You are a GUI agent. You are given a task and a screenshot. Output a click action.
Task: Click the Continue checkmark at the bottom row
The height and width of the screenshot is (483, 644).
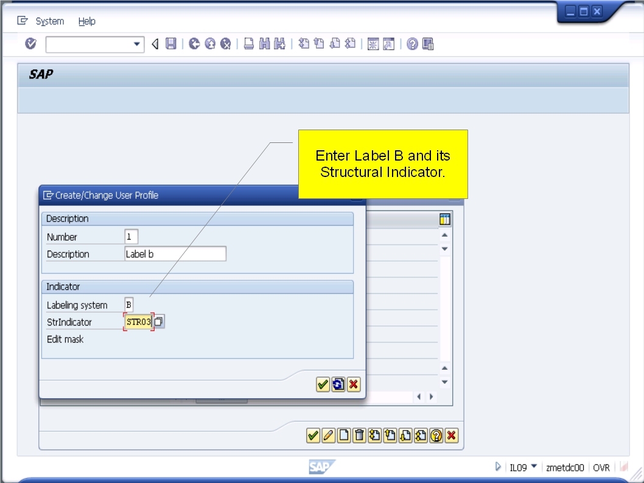pyautogui.click(x=313, y=436)
